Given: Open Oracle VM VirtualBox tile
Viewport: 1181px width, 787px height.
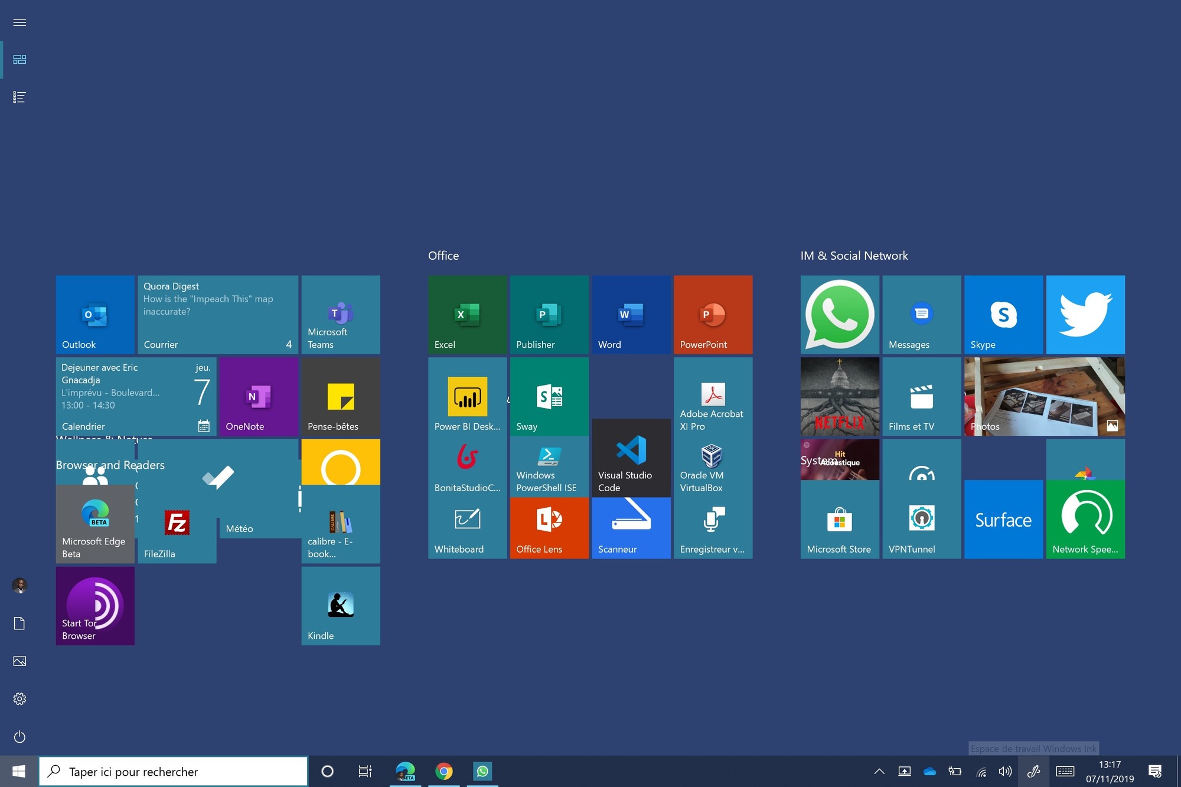Looking at the screenshot, I should click(713, 467).
